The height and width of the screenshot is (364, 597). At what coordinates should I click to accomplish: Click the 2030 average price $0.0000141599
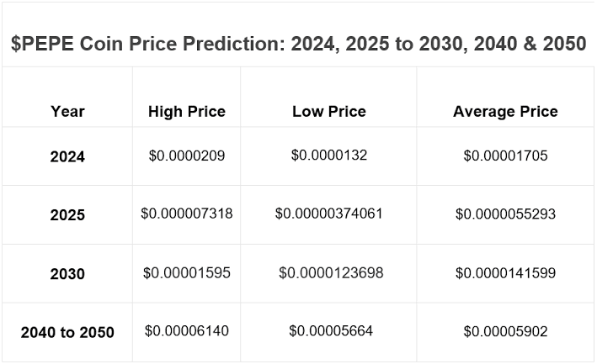pyautogui.click(x=505, y=272)
